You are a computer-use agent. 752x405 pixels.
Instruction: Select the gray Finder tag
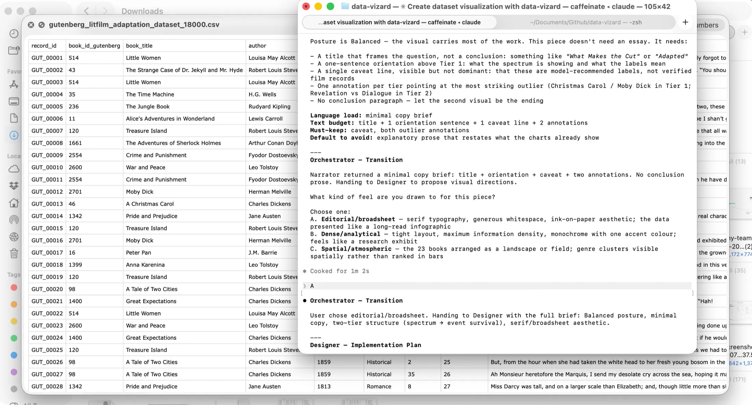pos(14,389)
